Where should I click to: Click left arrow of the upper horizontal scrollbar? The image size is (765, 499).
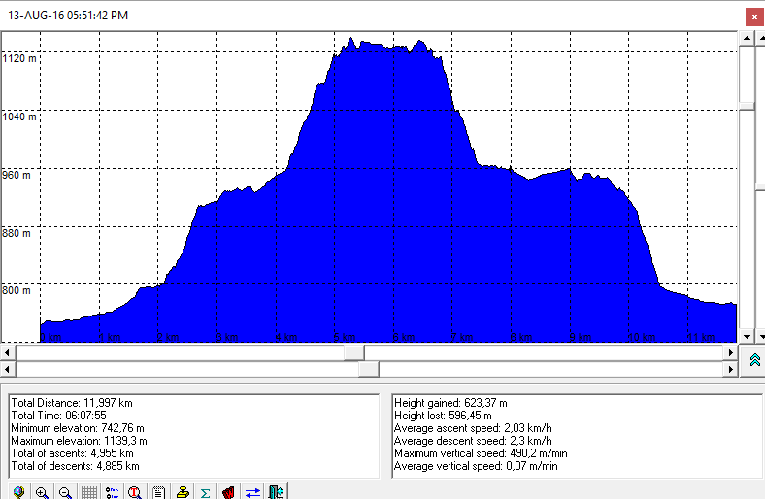click(x=8, y=352)
